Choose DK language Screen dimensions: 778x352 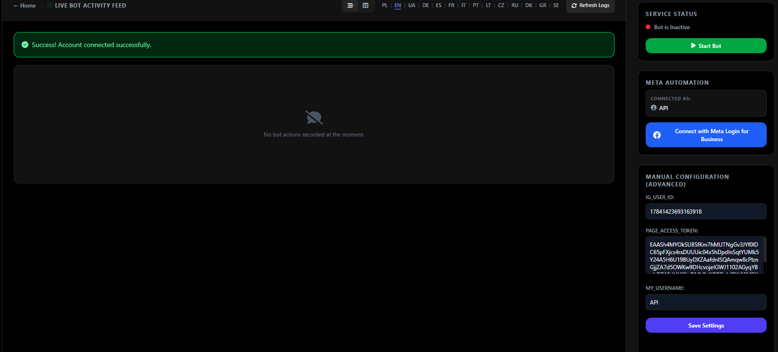529,6
